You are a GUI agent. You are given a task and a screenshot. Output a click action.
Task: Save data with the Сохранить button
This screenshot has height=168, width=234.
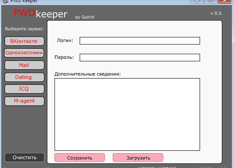[80, 157]
